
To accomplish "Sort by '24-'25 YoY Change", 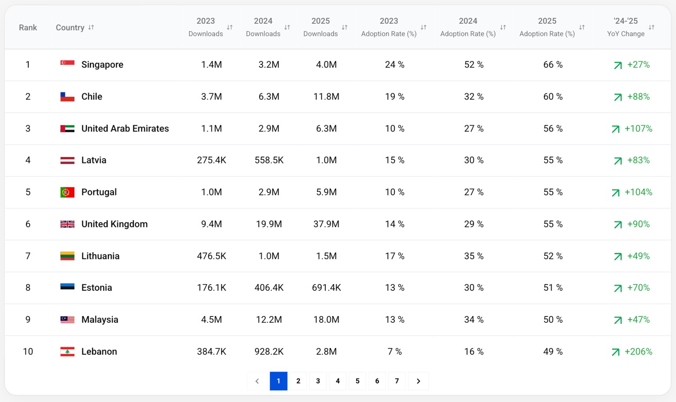I will (x=652, y=27).
